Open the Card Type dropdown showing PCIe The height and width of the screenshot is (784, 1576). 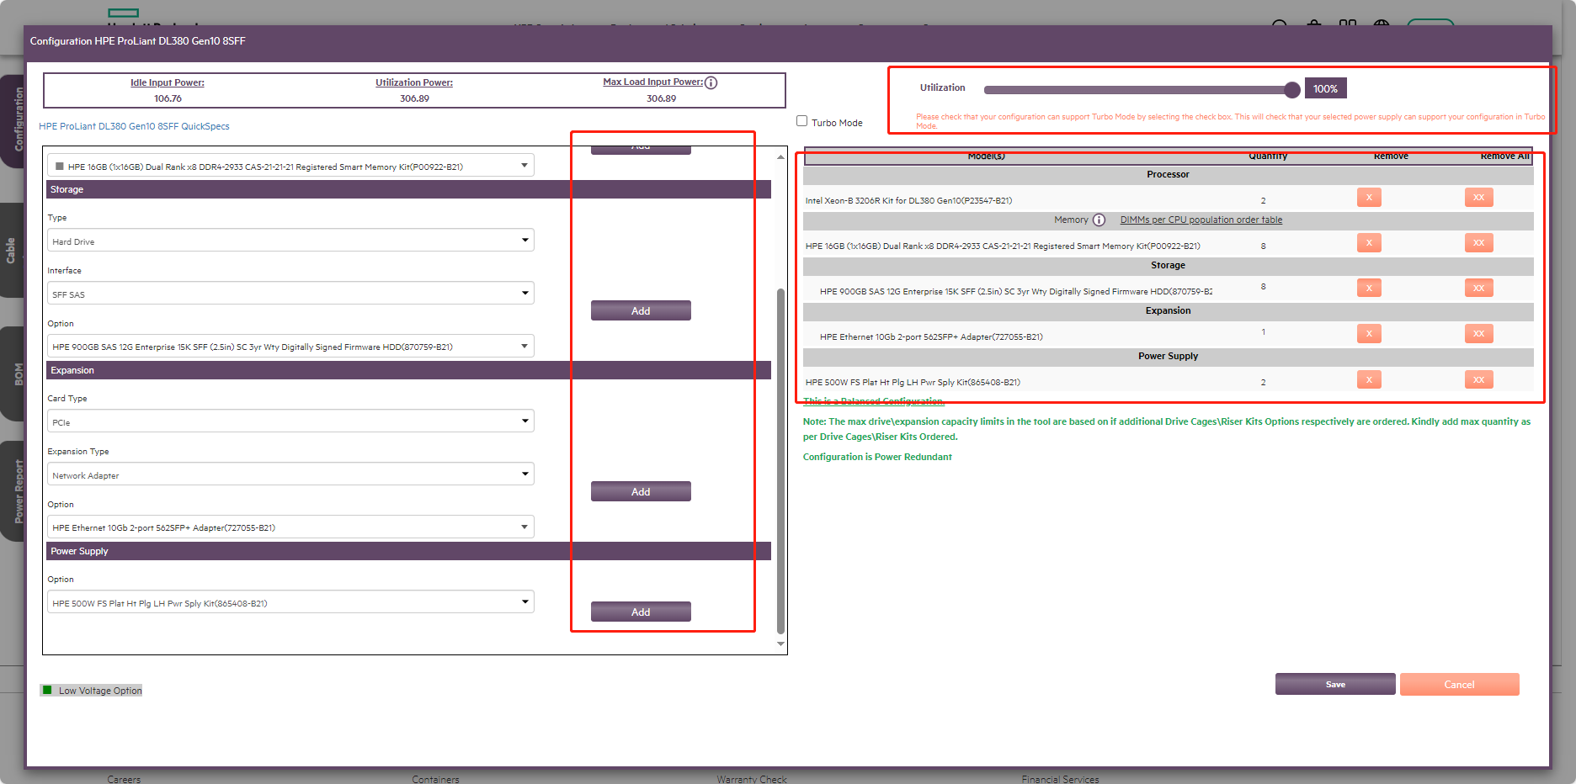(x=290, y=421)
